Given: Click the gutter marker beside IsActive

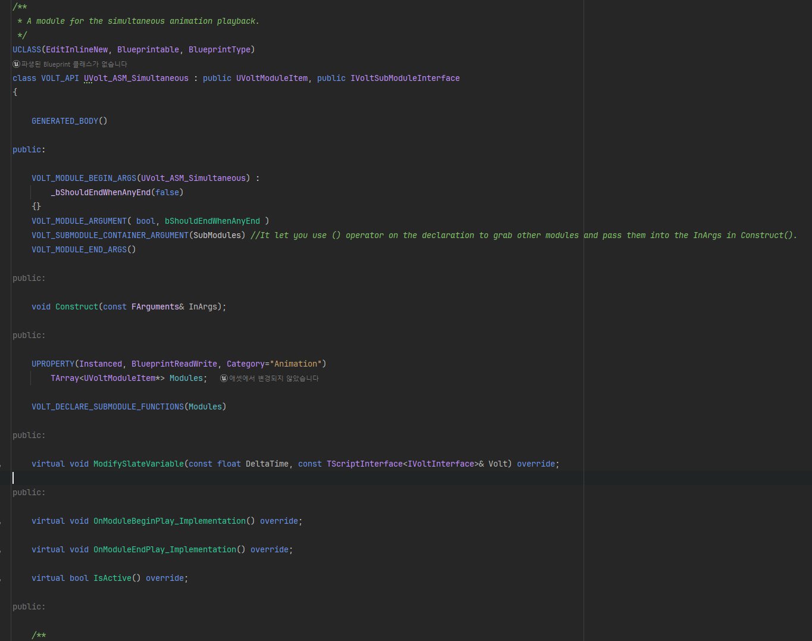Looking at the screenshot, I should 1,579.
